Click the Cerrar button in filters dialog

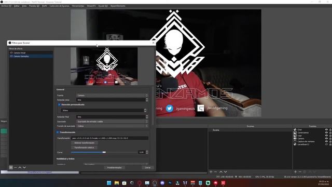click(x=147, y=167)
